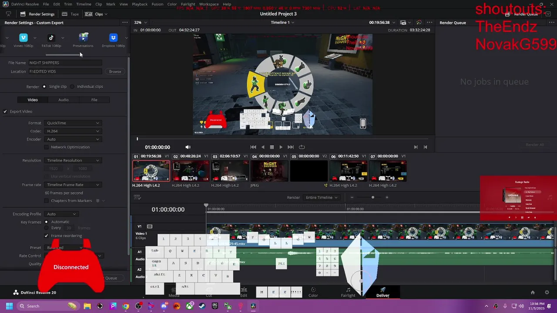
Task: Switch to the File settings tab
Action: tap(94, 100)
